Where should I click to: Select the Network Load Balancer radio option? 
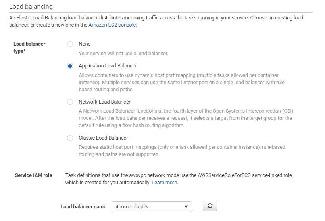[70, 102]
